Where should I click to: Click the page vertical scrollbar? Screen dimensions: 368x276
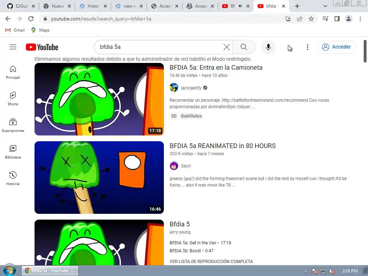[365, 51]
